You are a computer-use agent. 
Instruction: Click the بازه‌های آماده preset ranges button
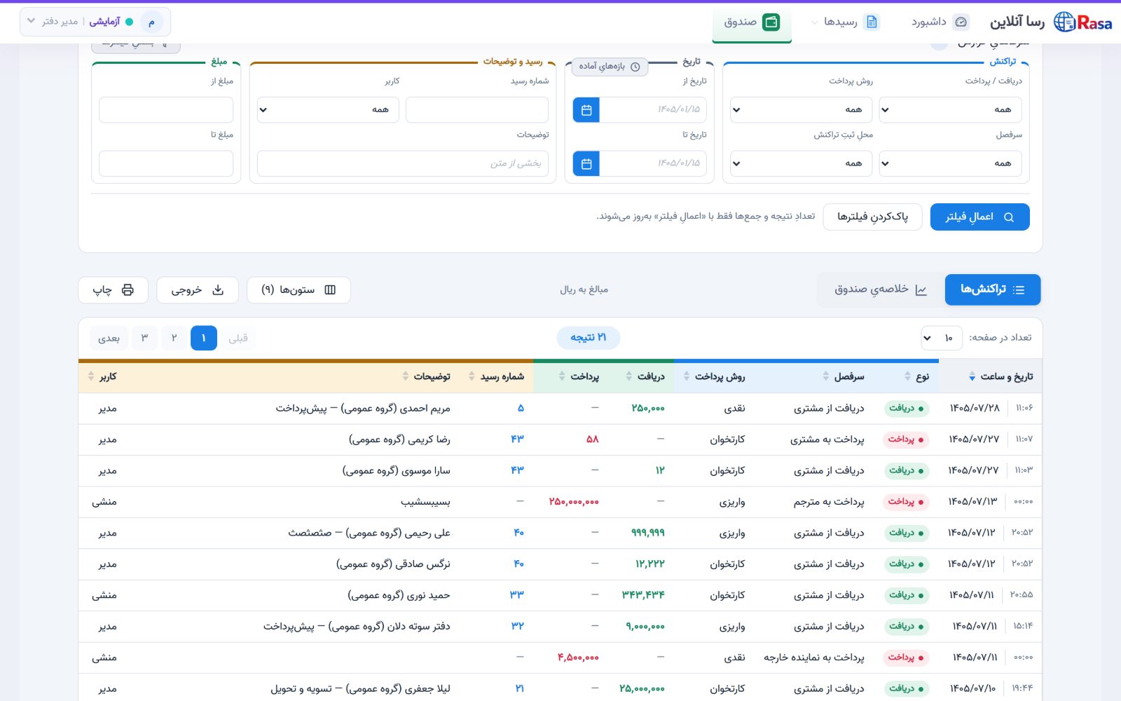coord(610,67)
